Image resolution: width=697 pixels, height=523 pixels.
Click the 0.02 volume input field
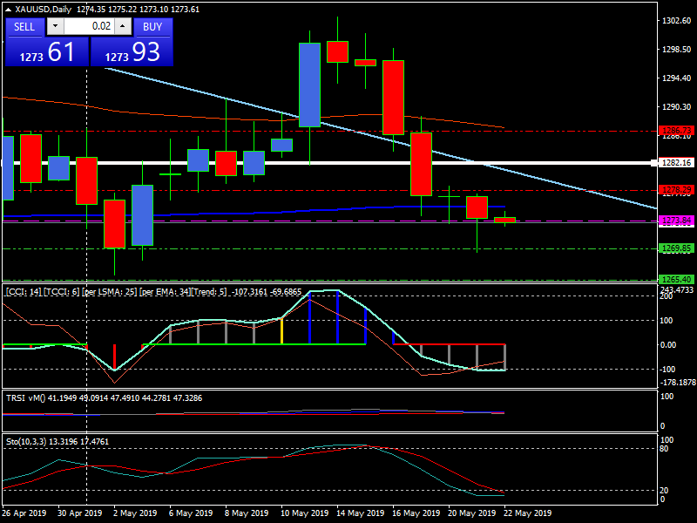[87, 27]
